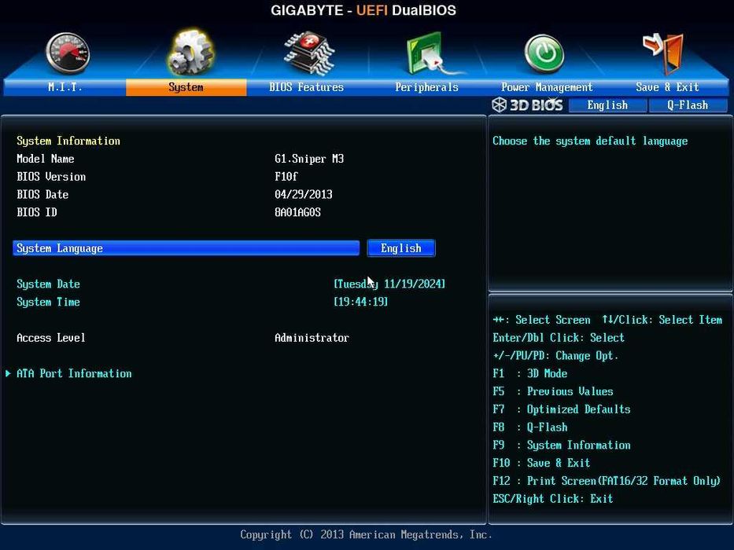Select the System Language row
This screenshot has height=550, width=734.
[x=186, y=248]
